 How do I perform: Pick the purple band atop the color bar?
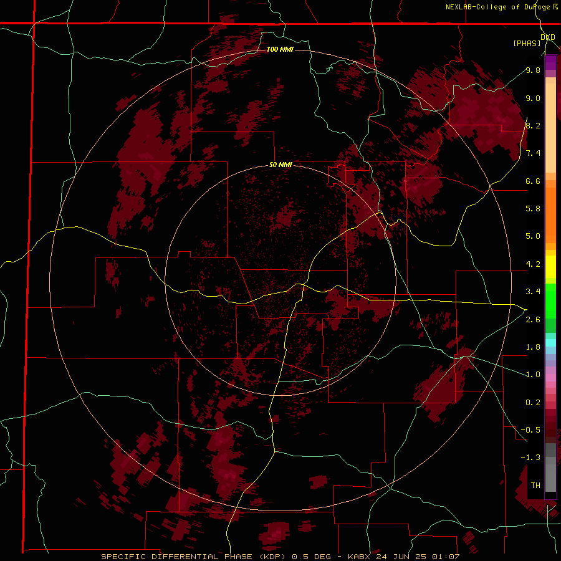point(550,63)
